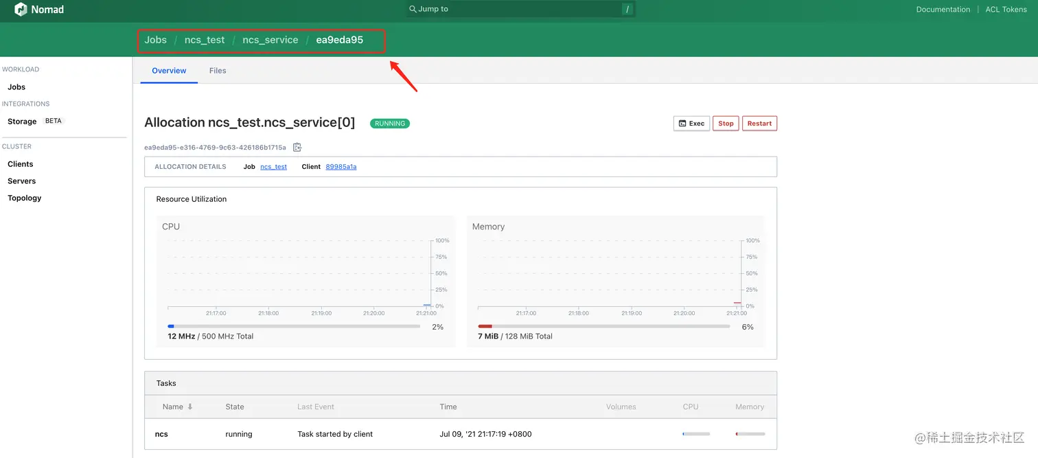Select Jobs in the sidebar
Viewport: 1038px width, 458px height.
point(16,87)
